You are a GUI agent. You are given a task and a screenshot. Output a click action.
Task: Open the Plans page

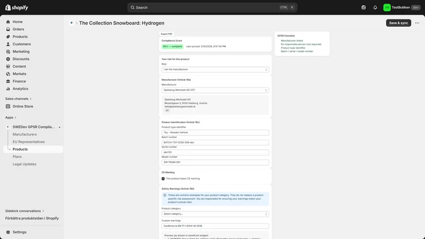(17, 157)
